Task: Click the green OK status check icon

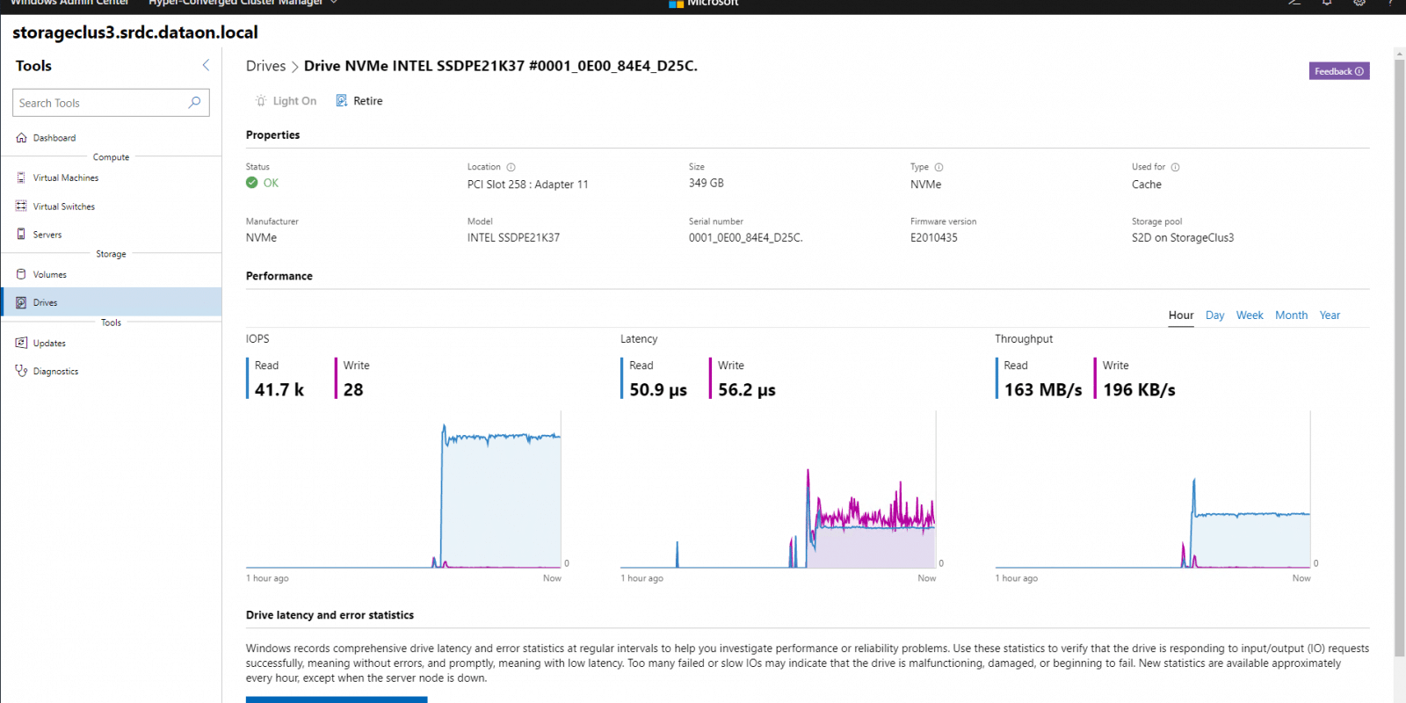Action: click(x=252, y=183)
